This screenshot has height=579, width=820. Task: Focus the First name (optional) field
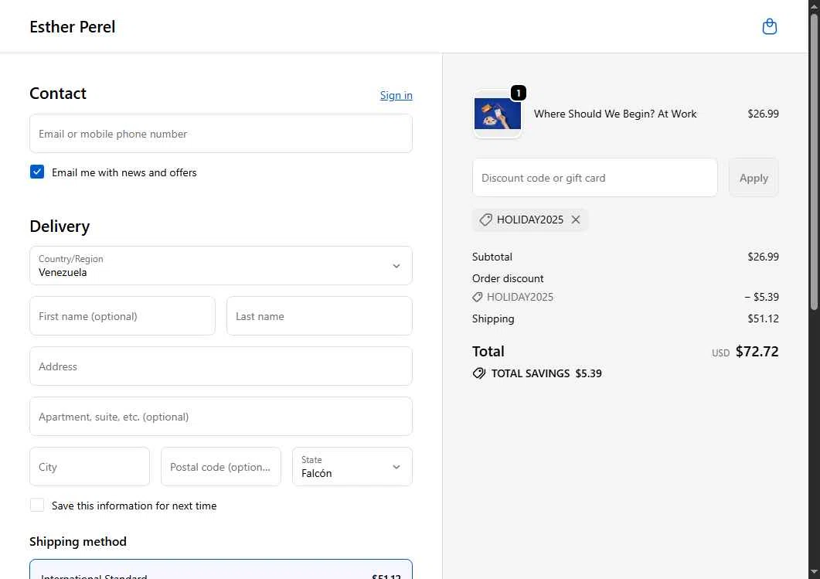122,316
